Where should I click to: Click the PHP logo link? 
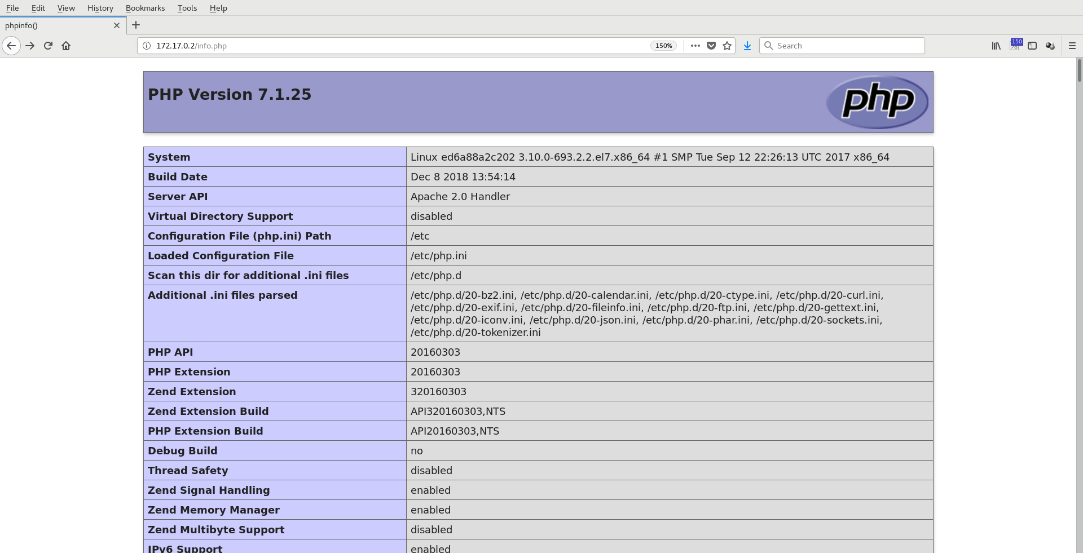click(877, 102)
